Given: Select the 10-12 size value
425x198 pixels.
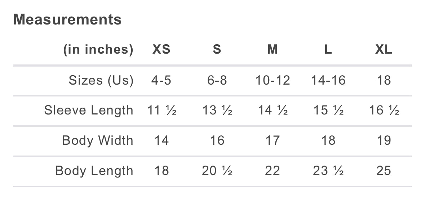Looking at the screenshot, I should click(273, 80).
